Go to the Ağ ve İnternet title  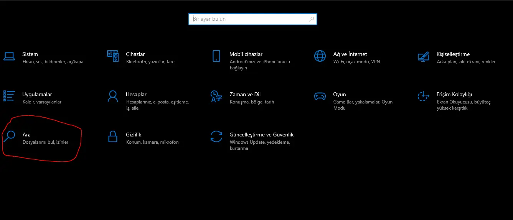[350, 54]
